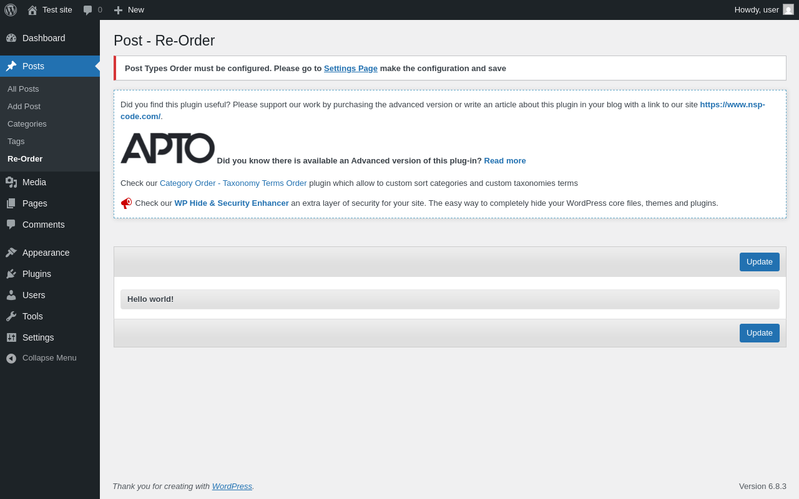This screenshot has width=799, height=499.
Task: Open the WP Hide & Security Enhancer link
Action: (x=232, y=203)
